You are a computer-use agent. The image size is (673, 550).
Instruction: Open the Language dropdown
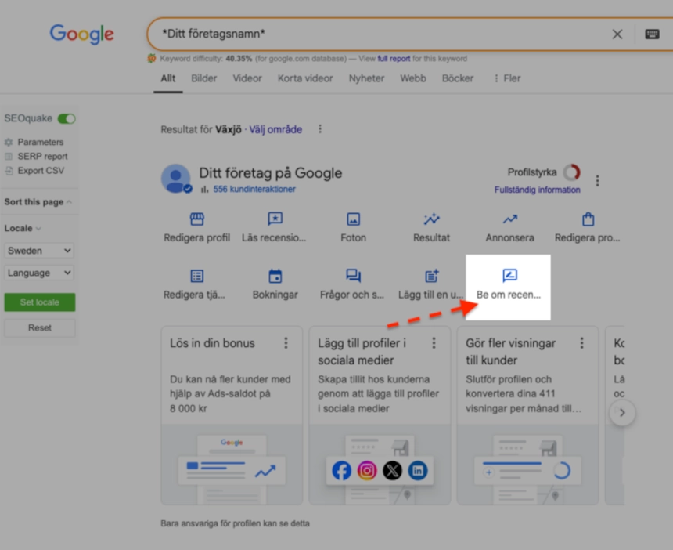pos(39,273)
